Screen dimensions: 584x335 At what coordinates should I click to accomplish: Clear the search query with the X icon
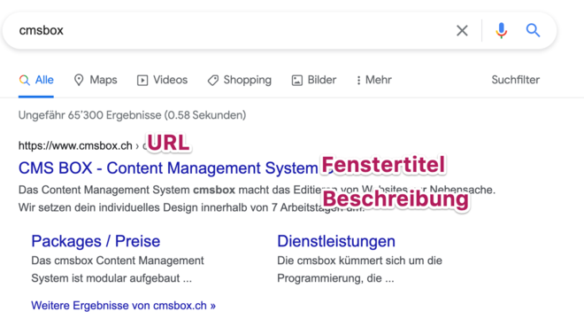point(462,31)
